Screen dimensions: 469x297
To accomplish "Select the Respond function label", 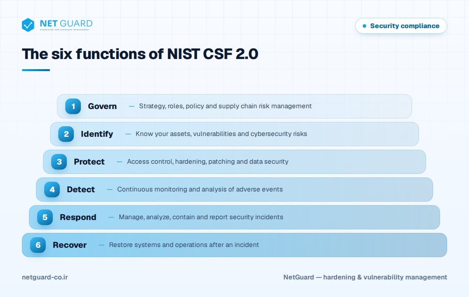I will (x=78, y=218).
